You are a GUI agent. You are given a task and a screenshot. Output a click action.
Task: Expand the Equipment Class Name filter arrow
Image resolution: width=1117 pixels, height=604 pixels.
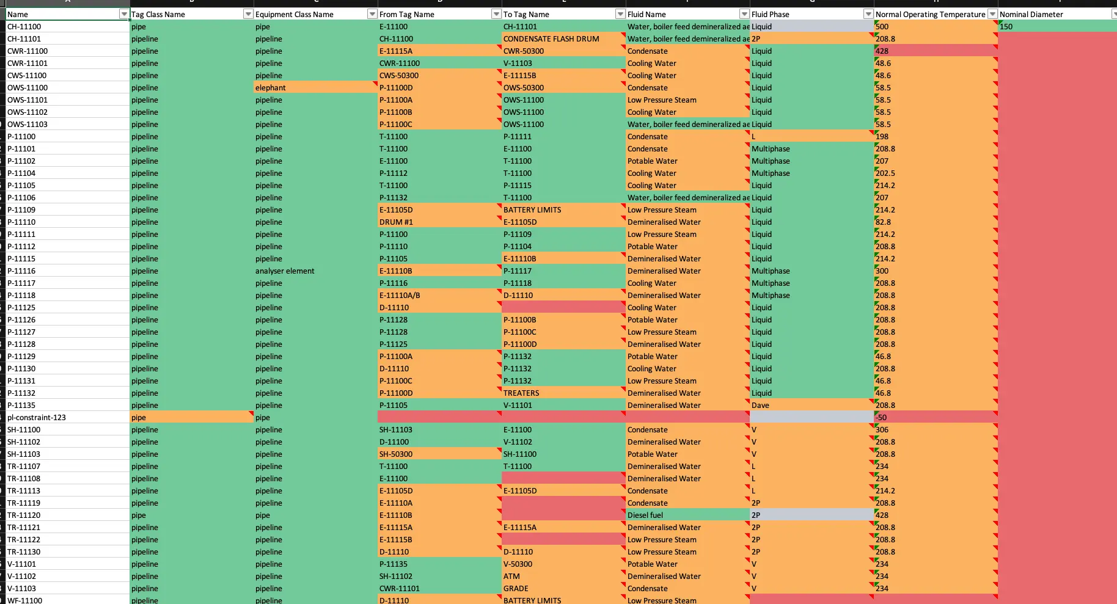pos(372,14)
